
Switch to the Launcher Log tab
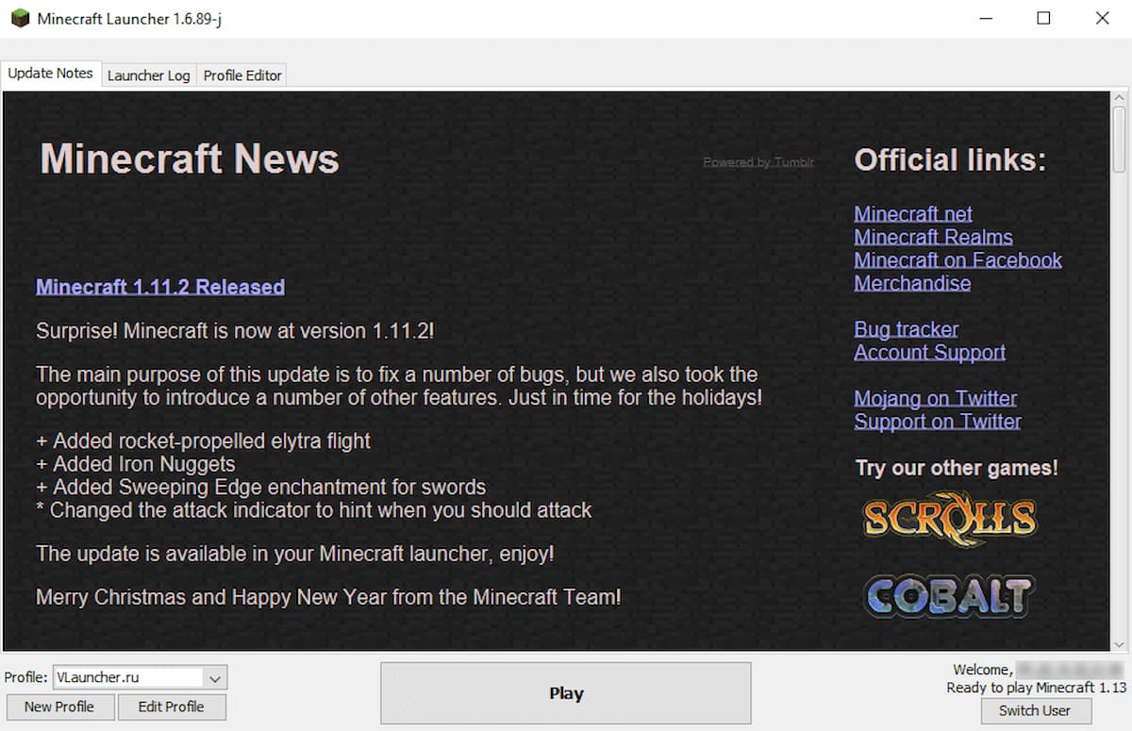(x=148, y=75)
